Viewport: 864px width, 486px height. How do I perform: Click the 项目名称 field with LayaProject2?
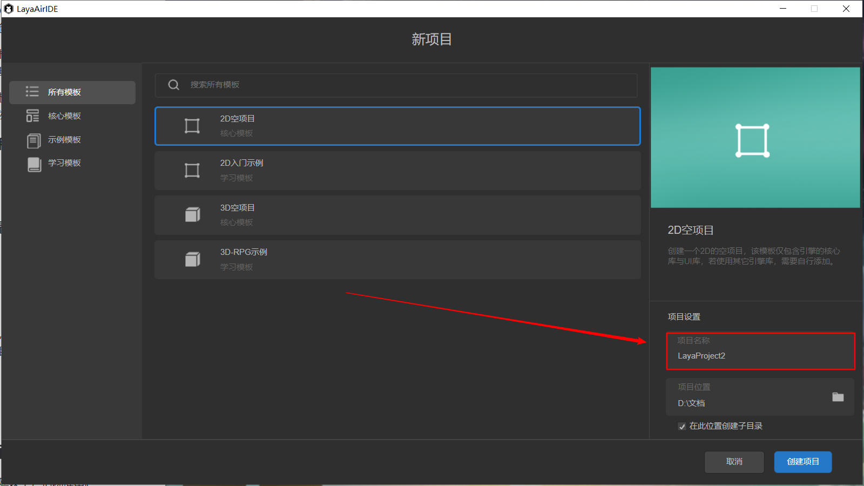pyautogui.click(x=760, y=356)
